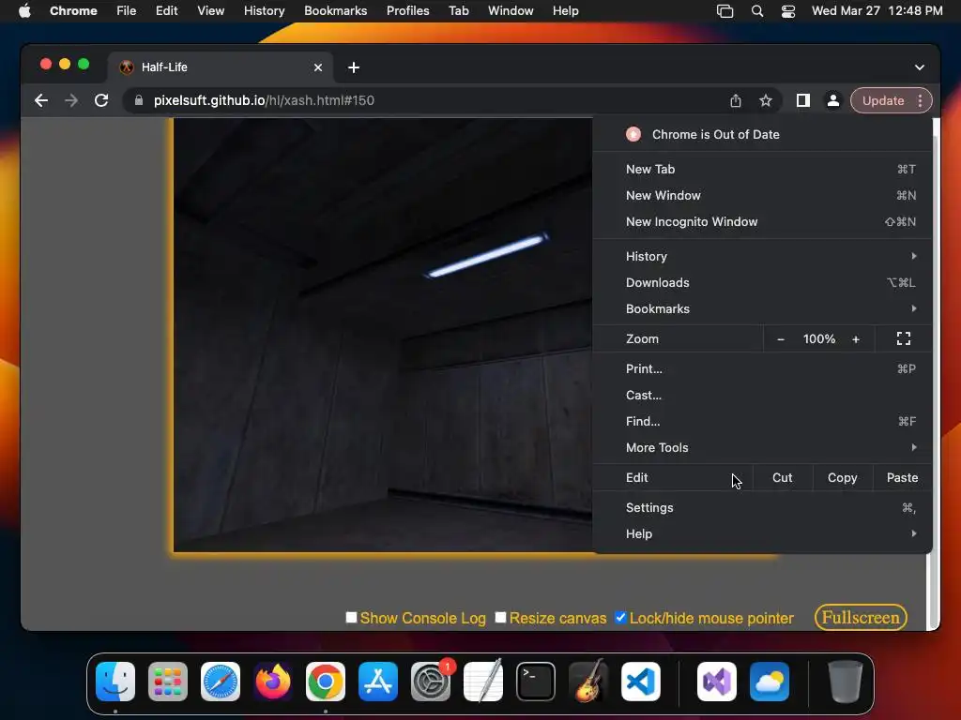Viewport: 961px width, 720px height.
Task: Click the Paste button in Edit row
Action: (902, 477)
